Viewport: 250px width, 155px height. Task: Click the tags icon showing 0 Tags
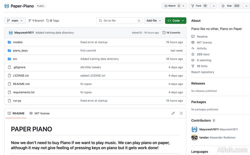point(48,21)
